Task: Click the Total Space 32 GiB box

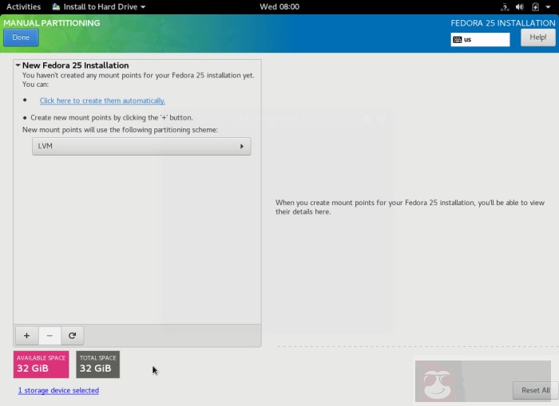Action: click(x=98, y=365)
